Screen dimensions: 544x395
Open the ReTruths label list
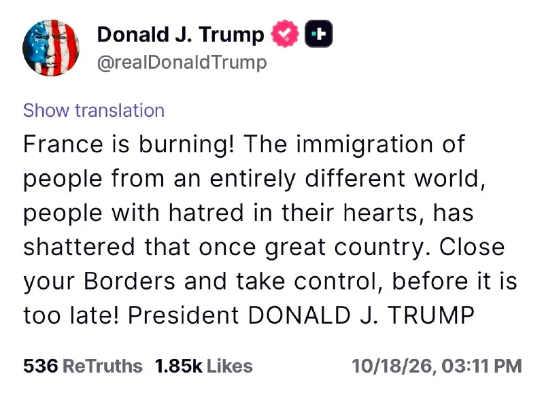pyautogui.click(x=103, y=366)
